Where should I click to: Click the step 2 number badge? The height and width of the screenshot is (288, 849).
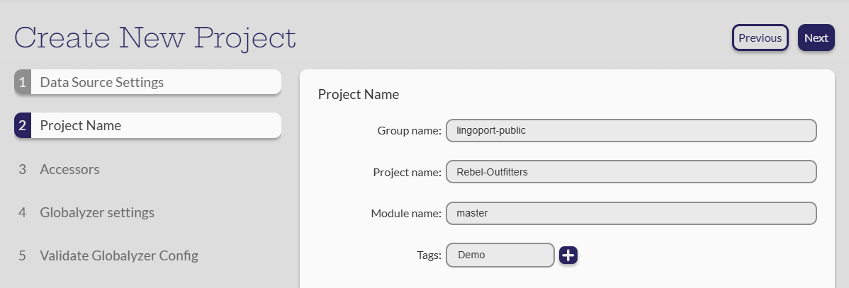22,126
